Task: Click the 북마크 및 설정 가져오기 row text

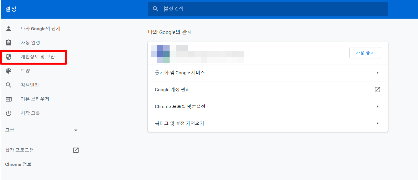Action: point(179,123)
